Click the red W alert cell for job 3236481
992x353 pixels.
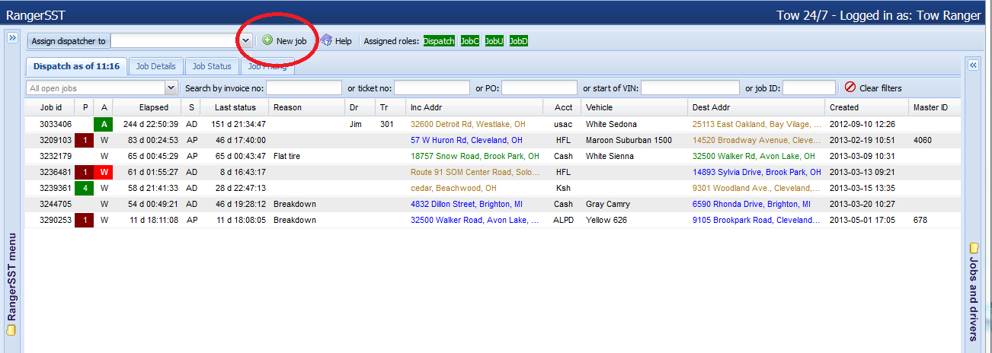104,172
